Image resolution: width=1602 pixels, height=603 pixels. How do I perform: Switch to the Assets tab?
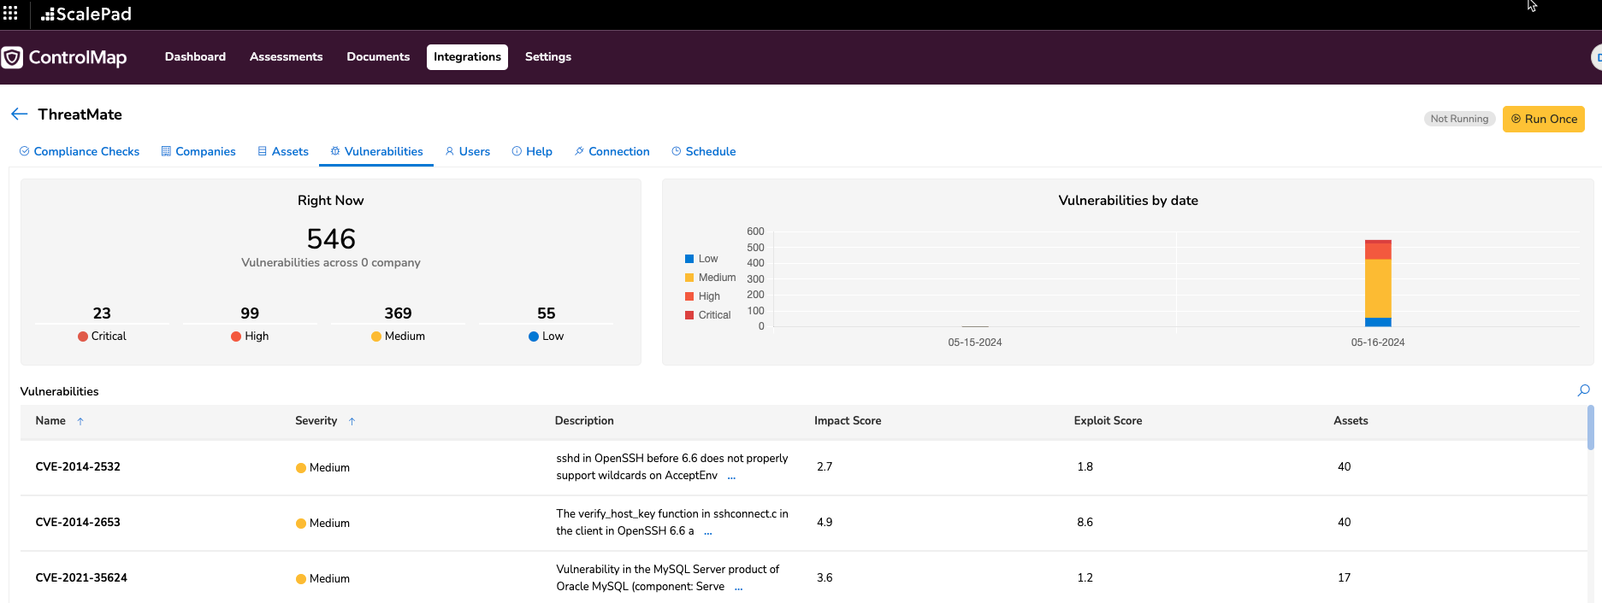coord(283,151)
